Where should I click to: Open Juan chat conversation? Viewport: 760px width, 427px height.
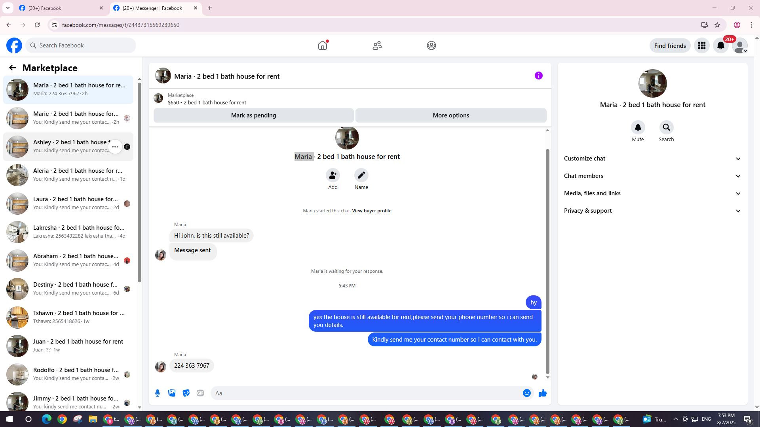point(68,346)
